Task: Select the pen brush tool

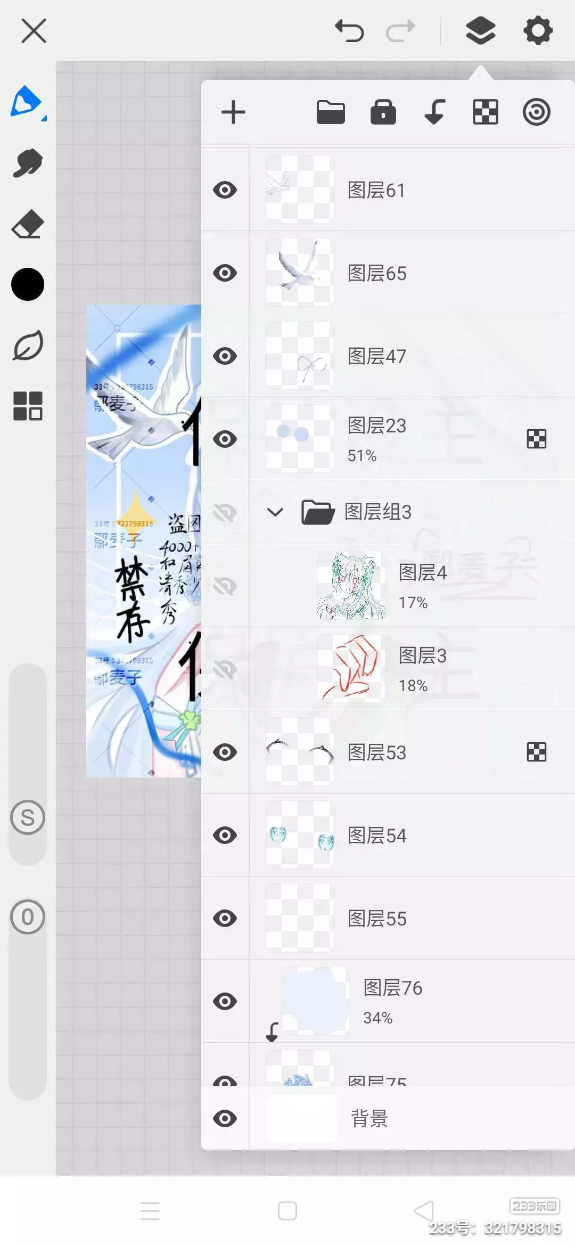Action: pos(27,102)
